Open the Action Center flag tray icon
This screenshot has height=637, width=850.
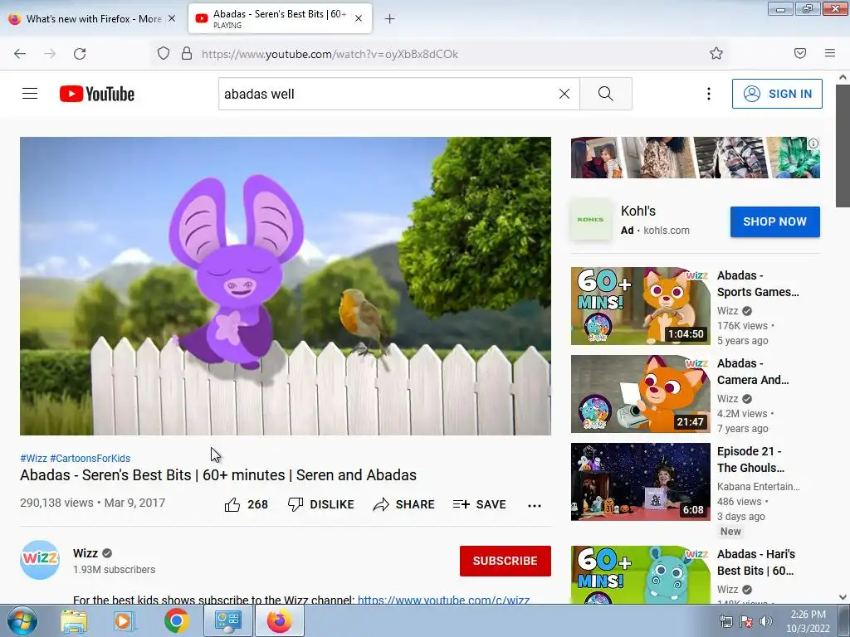(746, 622)
